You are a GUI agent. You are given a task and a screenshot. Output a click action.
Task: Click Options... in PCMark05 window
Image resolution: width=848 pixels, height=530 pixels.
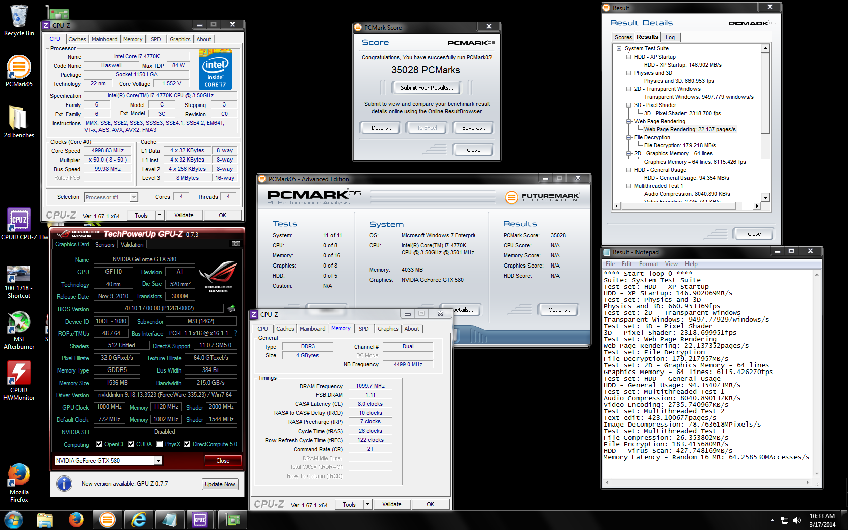(560, 310)
